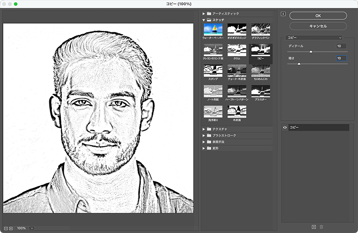Choose the ぎざぎざのエッジ filter thumbnail
Viewport: 358px width, 233px height.
coord(237,29)
